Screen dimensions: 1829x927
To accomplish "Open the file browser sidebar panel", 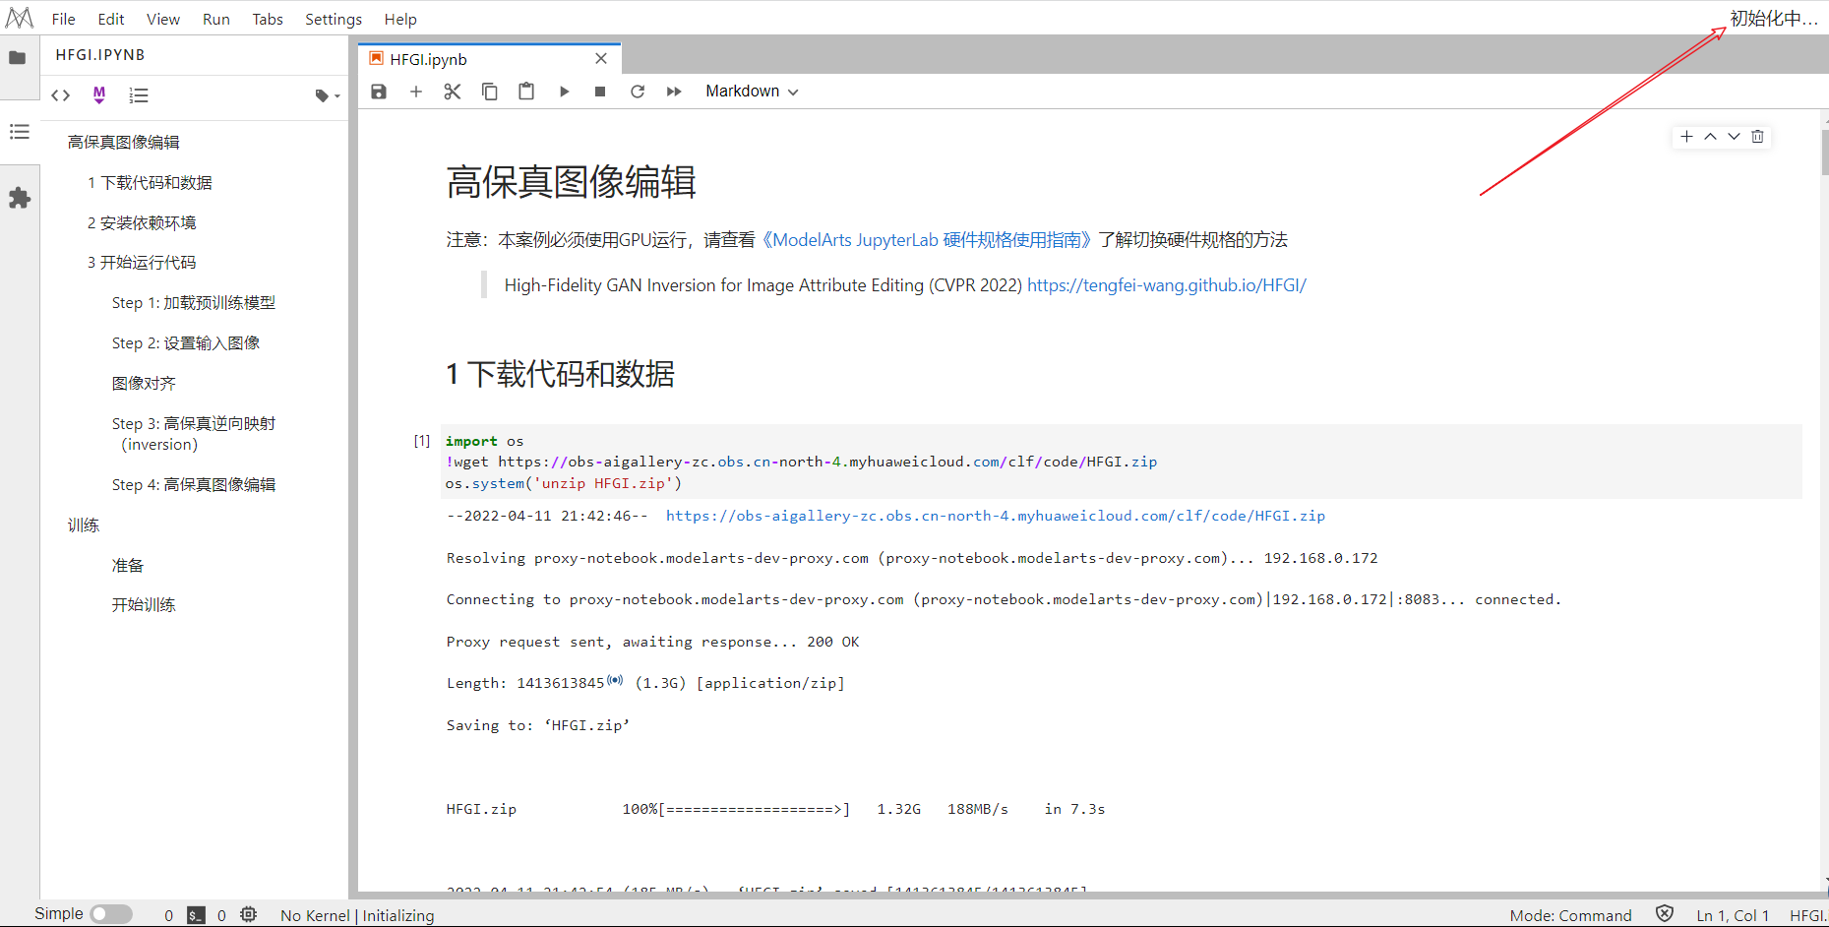I will click(18, 58).
